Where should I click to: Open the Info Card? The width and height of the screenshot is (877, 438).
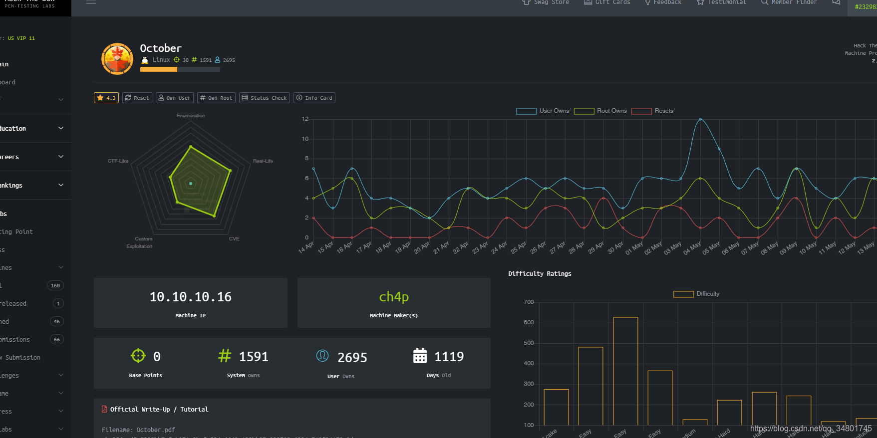(x=314, y=98)
